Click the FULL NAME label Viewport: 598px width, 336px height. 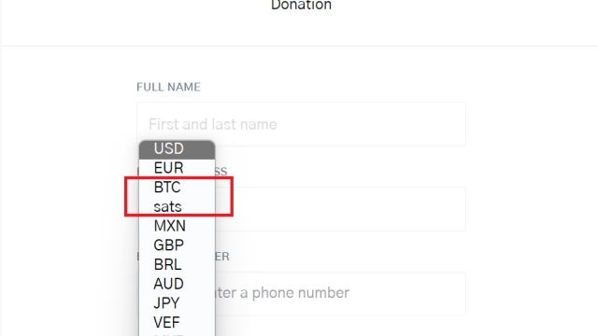pyautogui.click(x=168, y=87)
